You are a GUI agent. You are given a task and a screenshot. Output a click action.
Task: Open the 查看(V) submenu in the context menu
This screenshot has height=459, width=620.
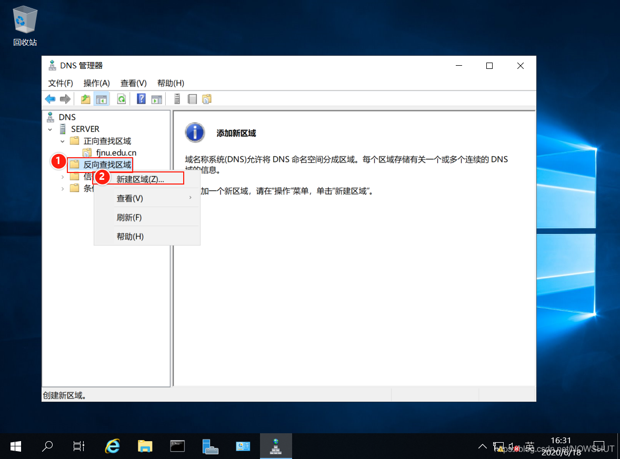129,198
